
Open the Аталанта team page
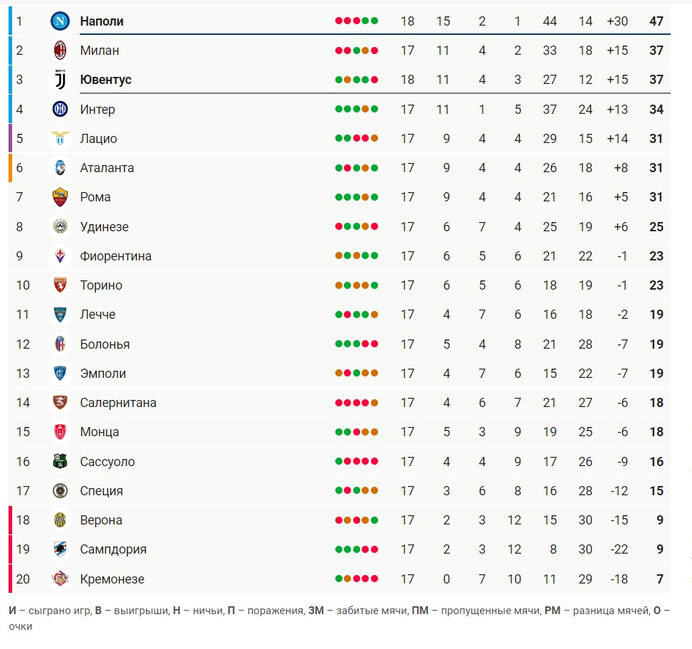click(x=107, y=168)
